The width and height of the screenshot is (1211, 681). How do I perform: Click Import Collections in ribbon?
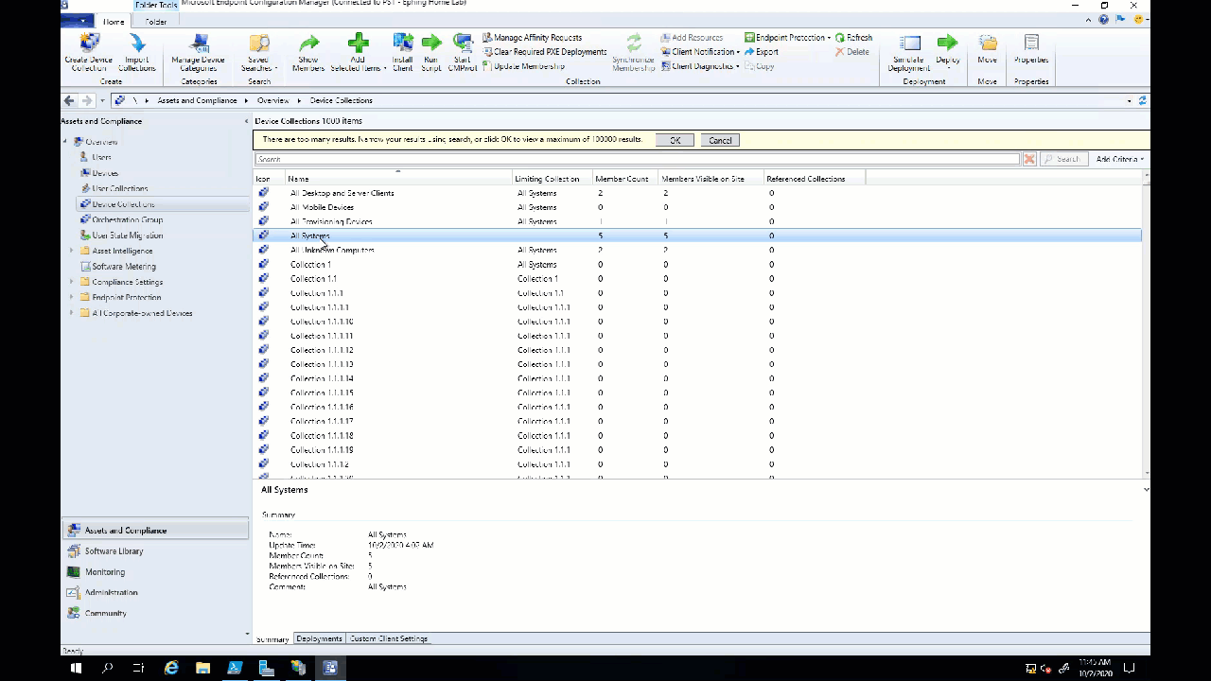(x=136, y=52)
